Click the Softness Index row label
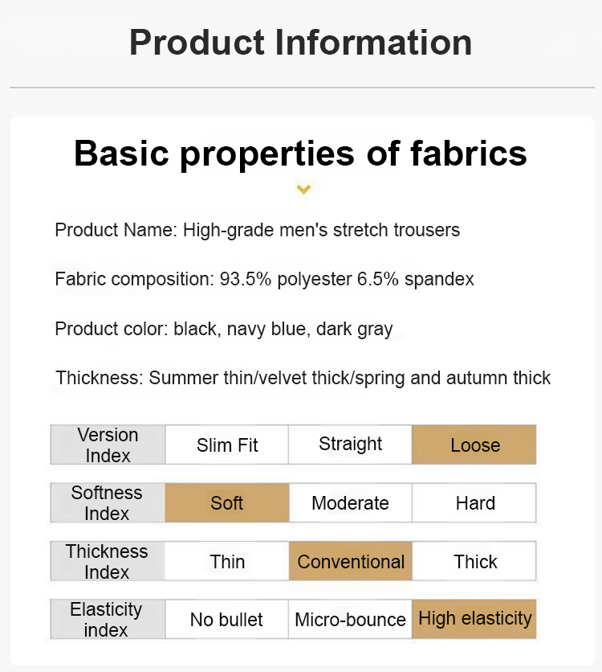Screen dimensions: 602x672 pos(107,502)
